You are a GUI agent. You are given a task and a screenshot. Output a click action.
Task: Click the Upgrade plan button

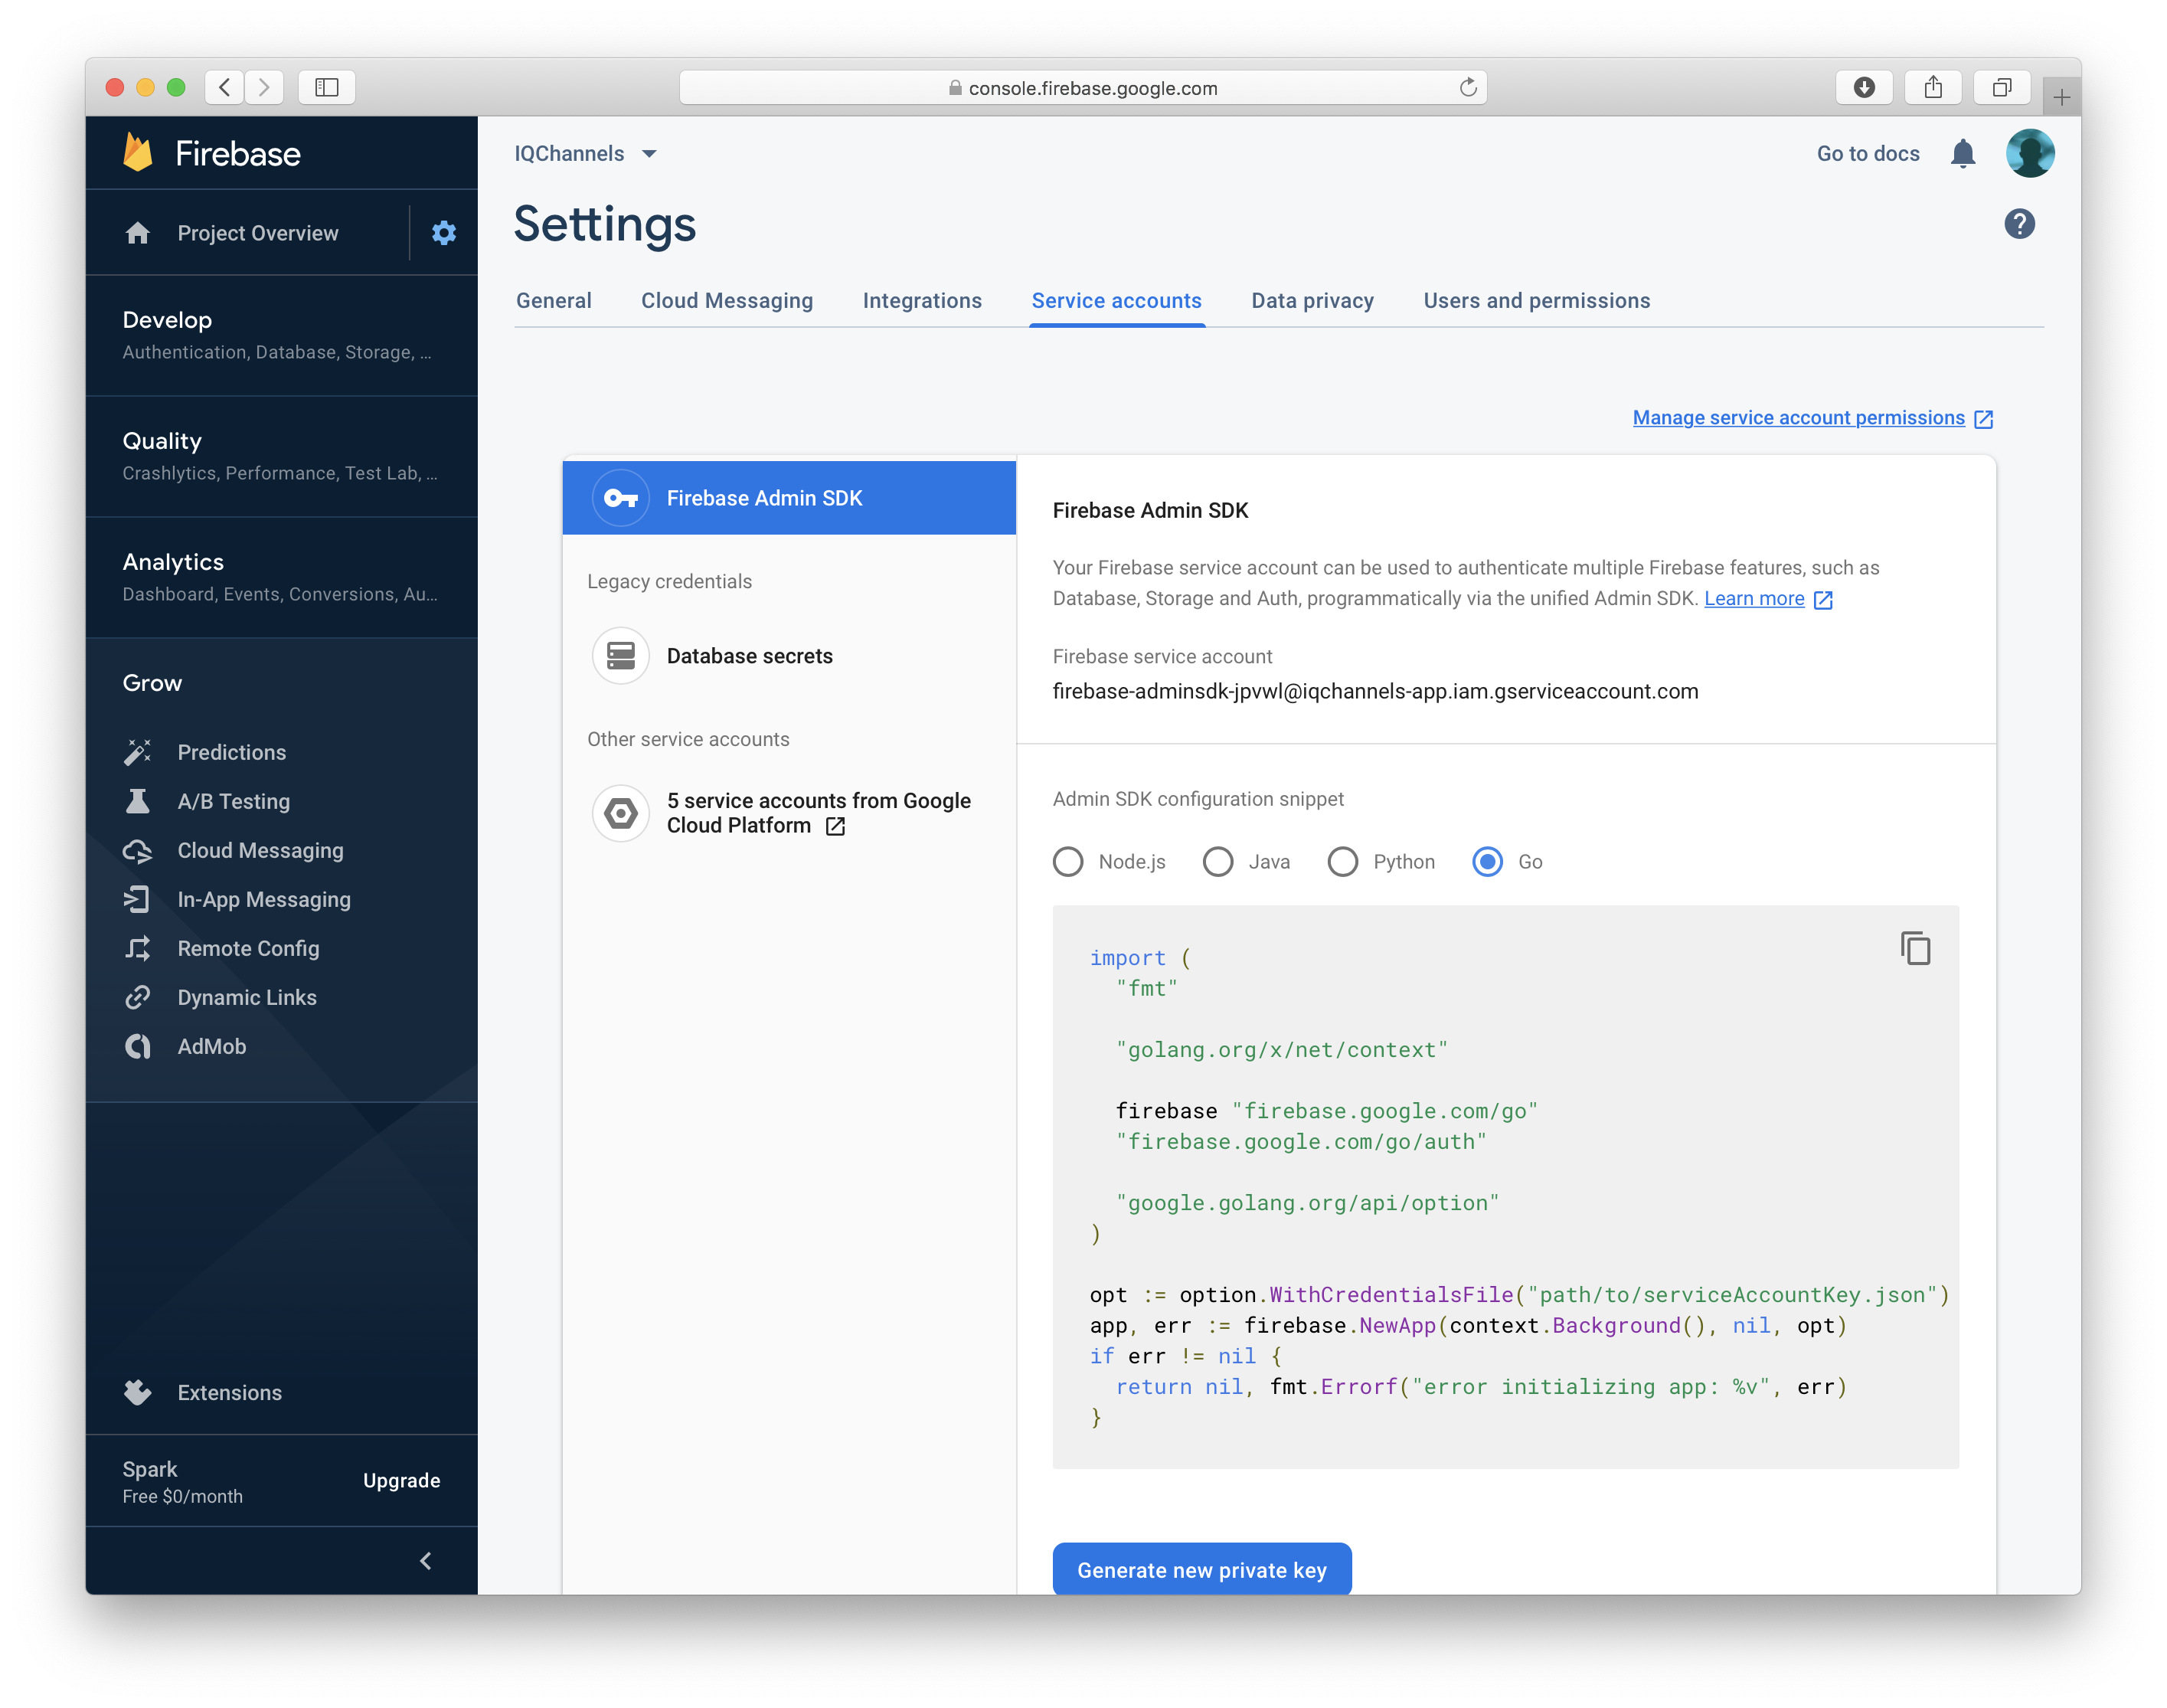pyautogui.click(x=402, y=1480)
